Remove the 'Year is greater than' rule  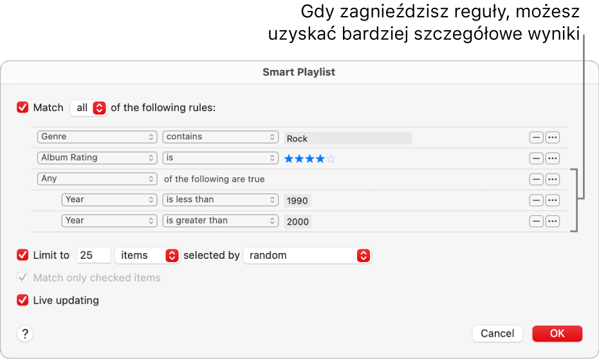(x=536, y=221)
